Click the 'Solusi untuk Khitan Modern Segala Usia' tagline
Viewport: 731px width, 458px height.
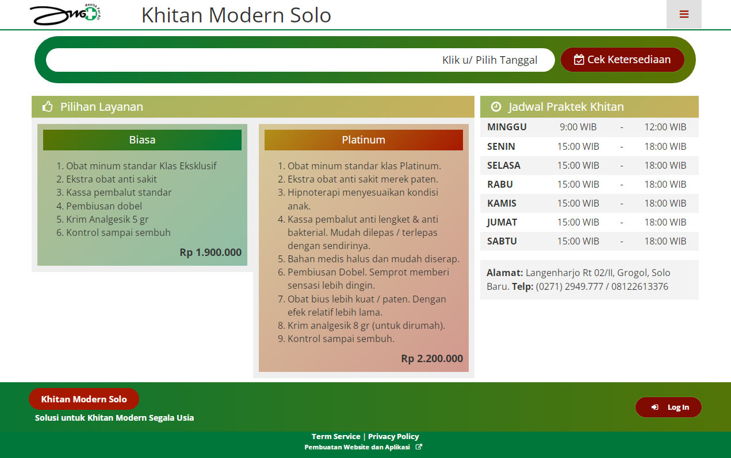coord(114,418)
